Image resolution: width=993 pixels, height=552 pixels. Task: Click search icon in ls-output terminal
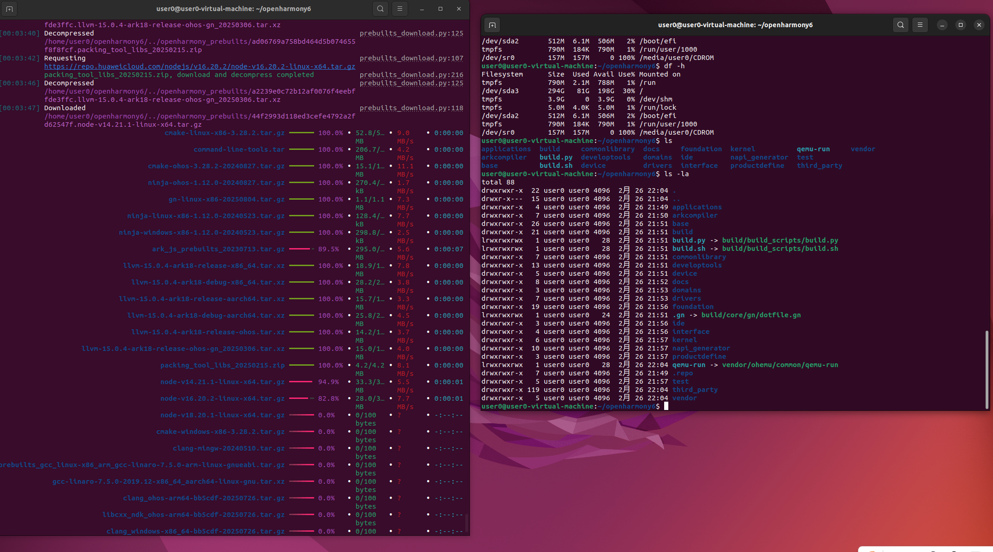click(900, 25)
